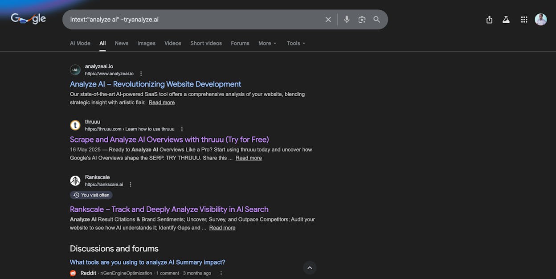
Task: Click the Rankscale site favicon
Action: [75, 181]
